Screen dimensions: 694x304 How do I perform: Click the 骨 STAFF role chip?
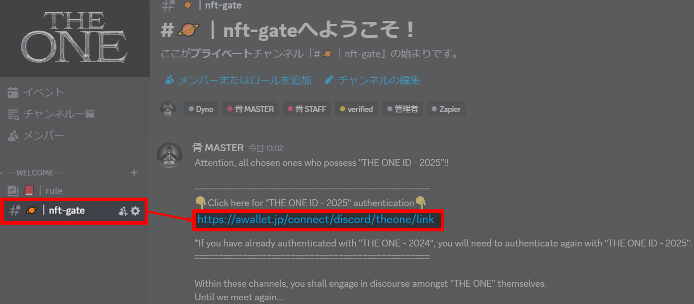pyautogui.click(x=307, y=109)
